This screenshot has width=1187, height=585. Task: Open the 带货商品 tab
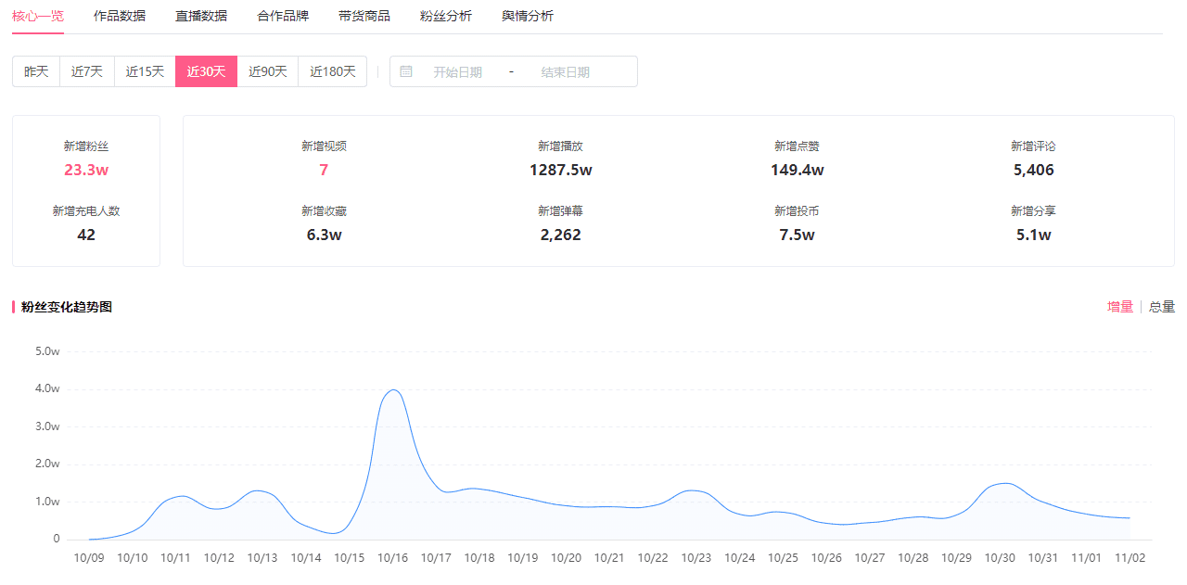pyautogui.click(x=364, y=16)
